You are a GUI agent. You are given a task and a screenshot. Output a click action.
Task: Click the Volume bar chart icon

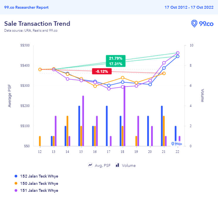pos(117,165)
